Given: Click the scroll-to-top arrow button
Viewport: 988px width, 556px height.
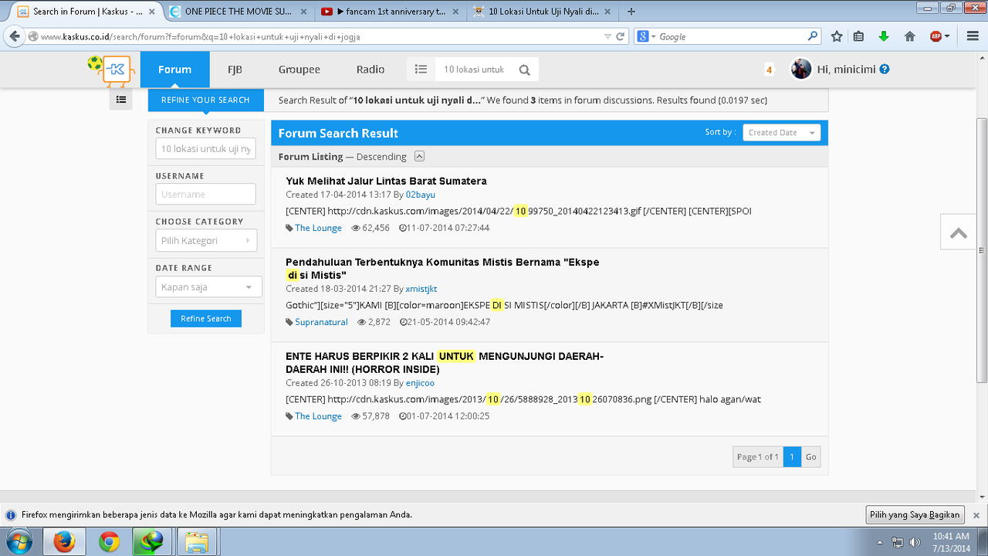Looking at the screenshot, I should [x=959, y=232].
